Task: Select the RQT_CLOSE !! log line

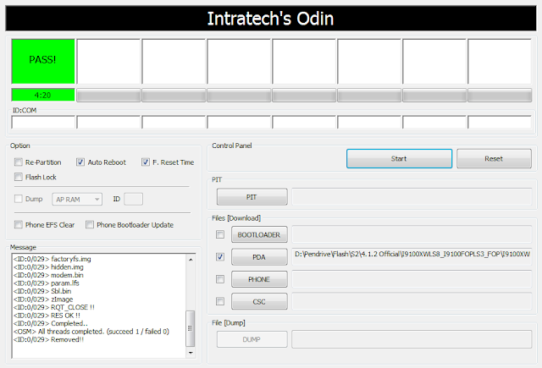Action: 54,307
